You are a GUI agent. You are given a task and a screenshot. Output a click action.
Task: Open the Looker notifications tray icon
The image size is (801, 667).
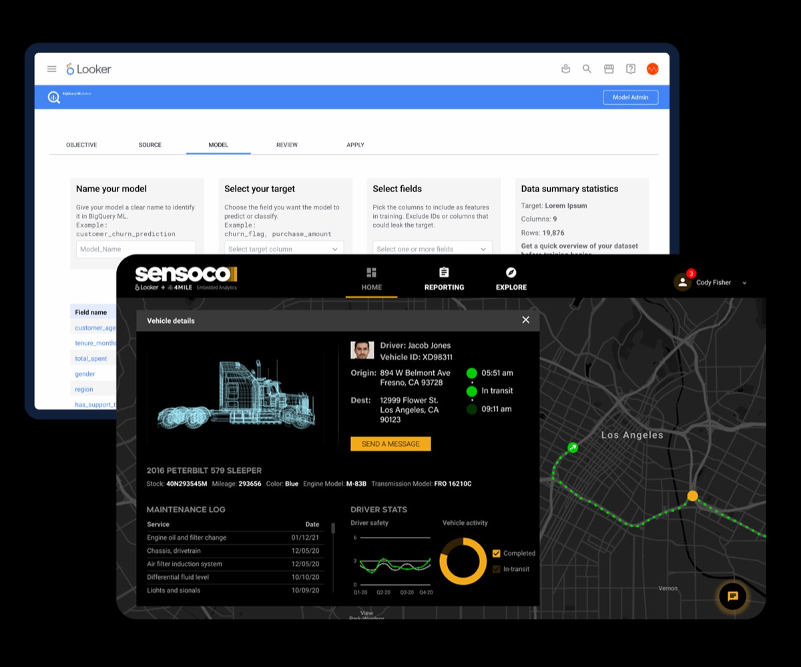pos(566,69)
